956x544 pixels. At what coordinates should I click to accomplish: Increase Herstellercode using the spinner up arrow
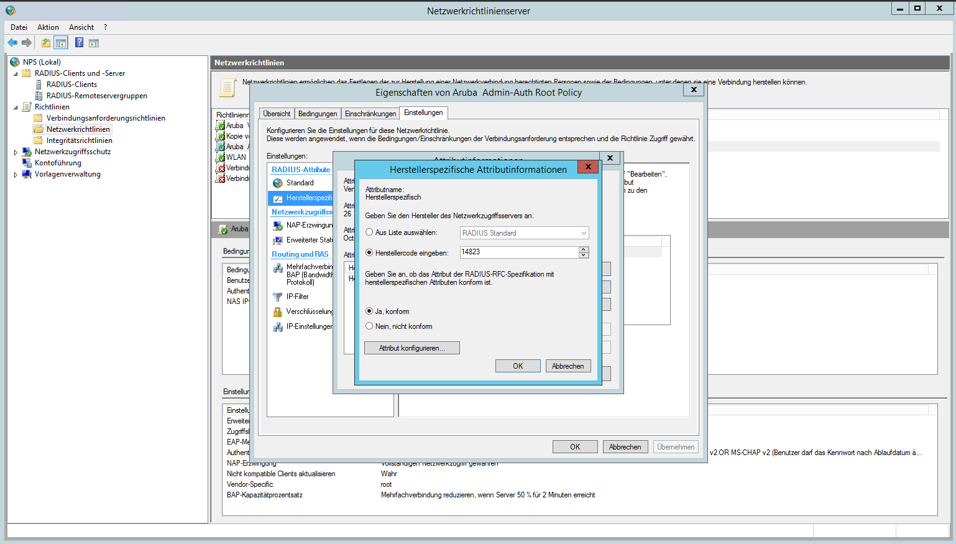click(x=583, y=249)
